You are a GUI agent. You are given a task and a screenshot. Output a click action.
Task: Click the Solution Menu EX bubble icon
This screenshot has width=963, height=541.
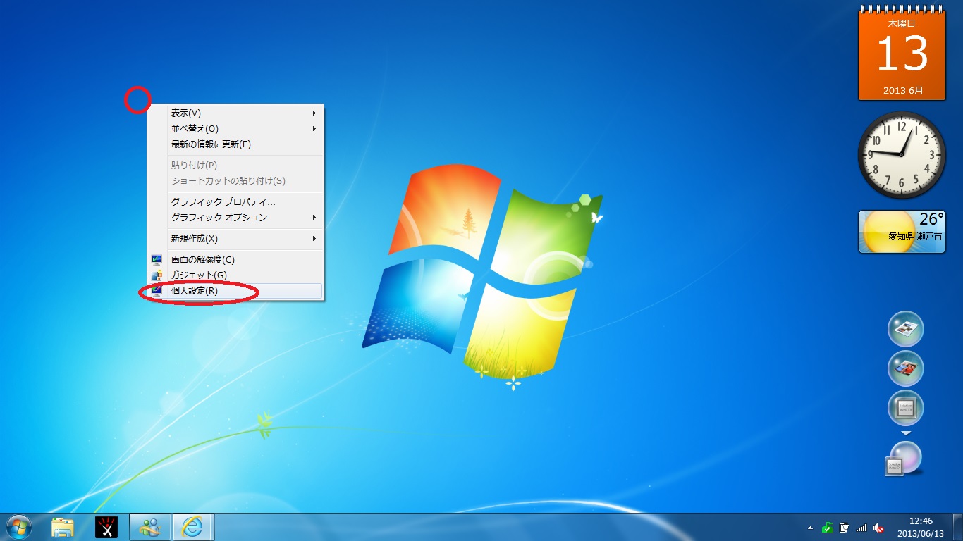pyautogui.click(x=905, y=408)
